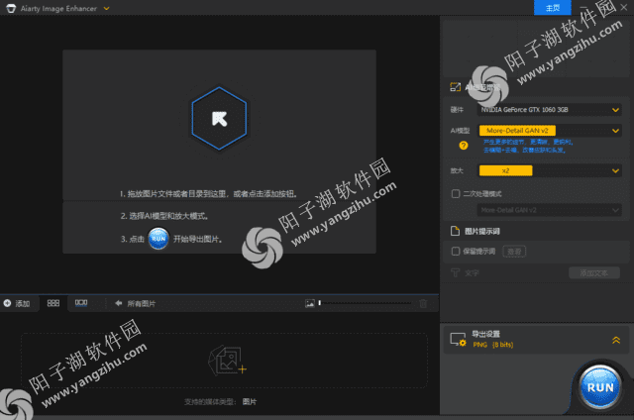Click the 添加文本 button
This screenshot has width=634, height=420.
594,272
